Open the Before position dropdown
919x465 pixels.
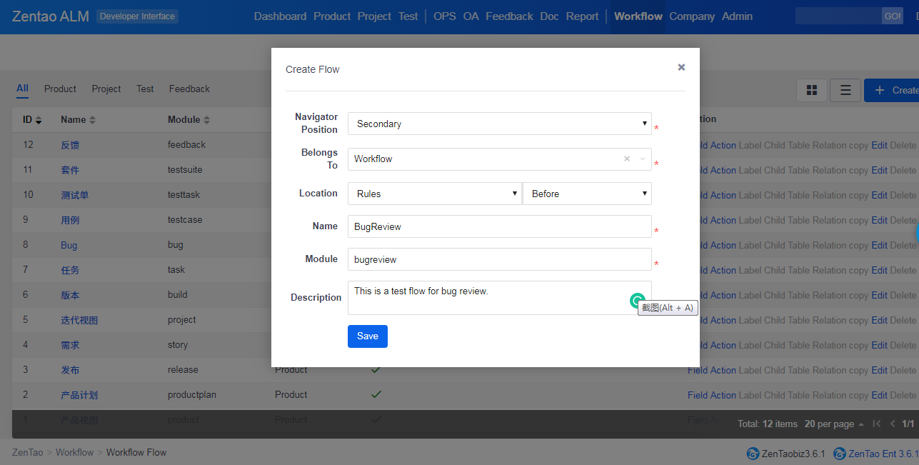(587, 194)
